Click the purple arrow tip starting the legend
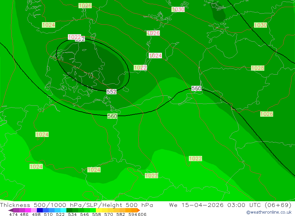 pyautogui.click(x=11, y=210)
